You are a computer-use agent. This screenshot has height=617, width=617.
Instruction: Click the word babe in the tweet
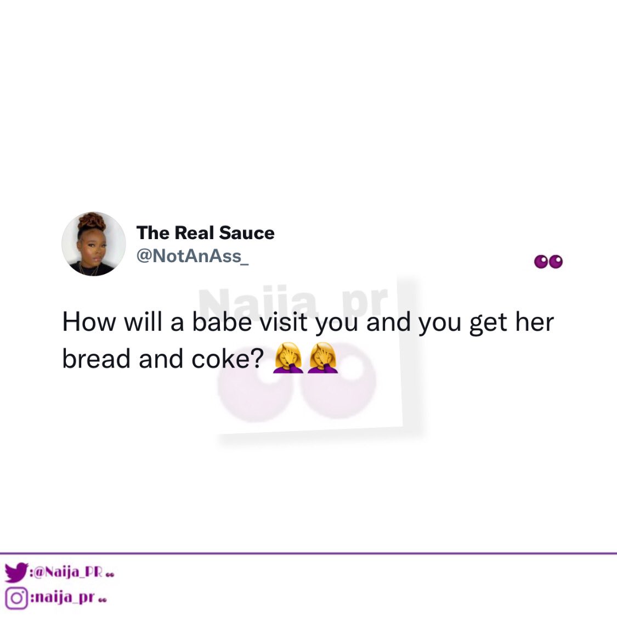222,321
